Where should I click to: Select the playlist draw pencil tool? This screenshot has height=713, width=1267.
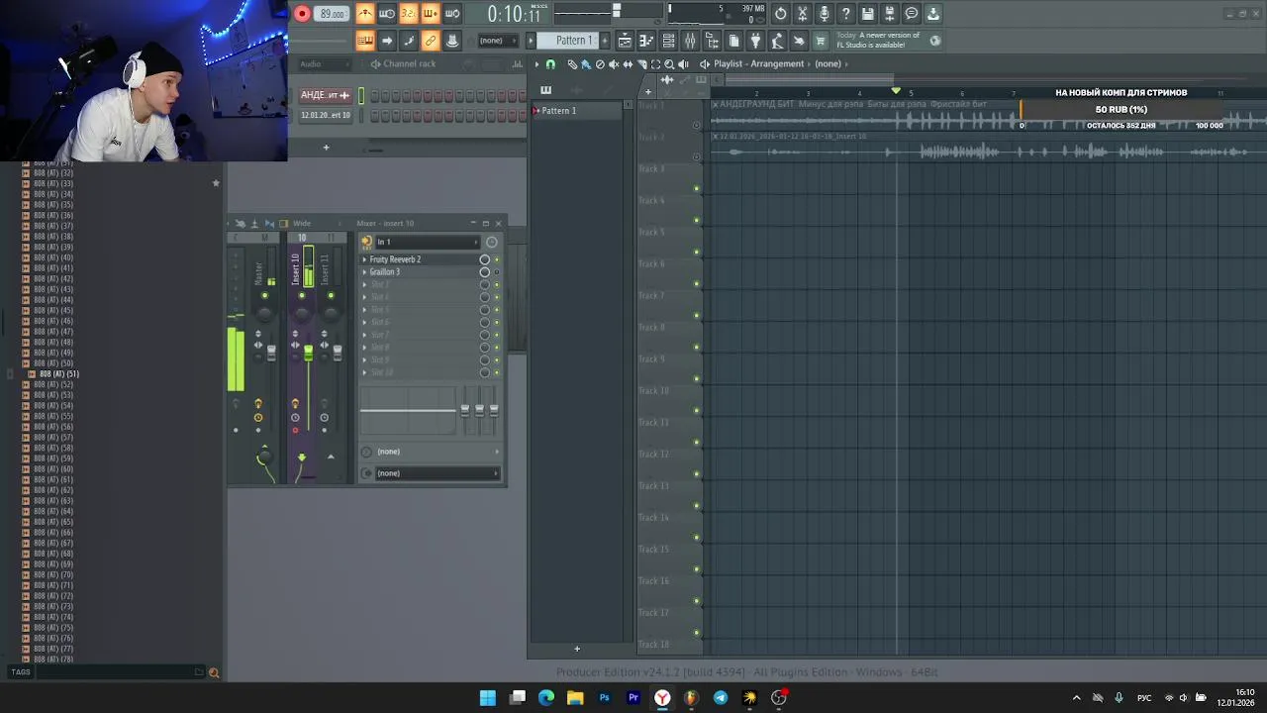(572, 64)
